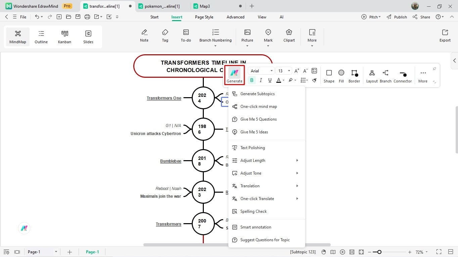Open list style dropdown

click(x=307, y=80)
